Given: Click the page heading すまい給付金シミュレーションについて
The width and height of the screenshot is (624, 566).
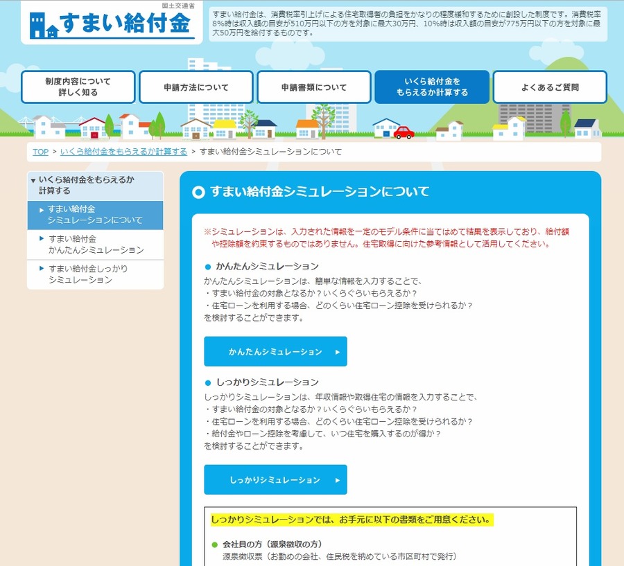Looking at the screenshot, I should tap(320, 191).
